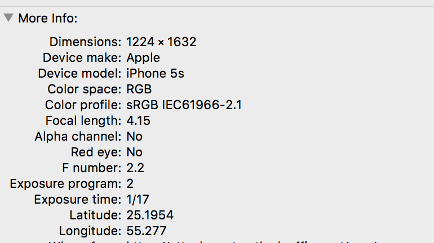Click the Latitude value 25.1954
Screen dimensions: 434x243
point(150,215)
